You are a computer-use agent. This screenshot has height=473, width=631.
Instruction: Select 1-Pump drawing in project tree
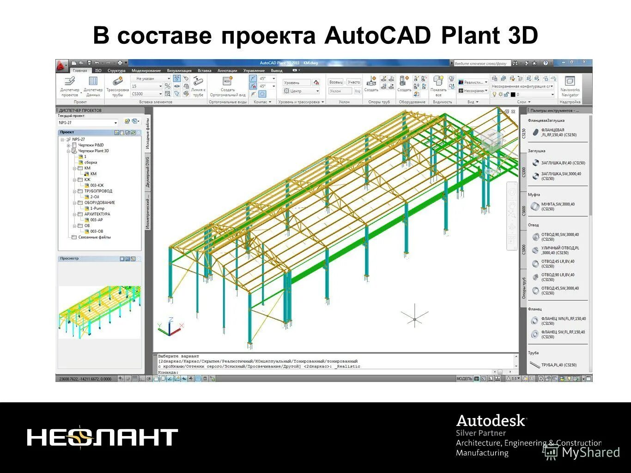(94, 209)
